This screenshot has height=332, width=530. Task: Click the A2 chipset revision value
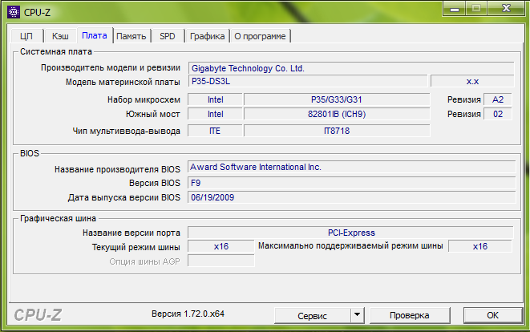[498, 99]
